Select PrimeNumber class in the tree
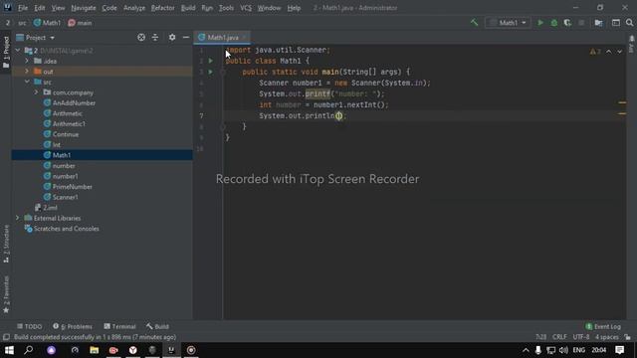Viewport: 637px width, 358px height. [68, 187]
